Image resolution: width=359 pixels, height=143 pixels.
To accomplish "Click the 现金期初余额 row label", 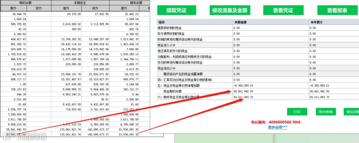I will (x=173, y=91).
